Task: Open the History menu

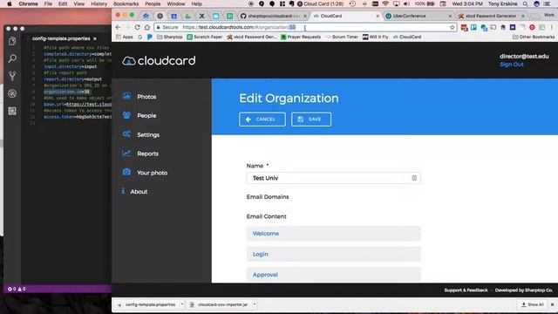Action: pos(99,3)
